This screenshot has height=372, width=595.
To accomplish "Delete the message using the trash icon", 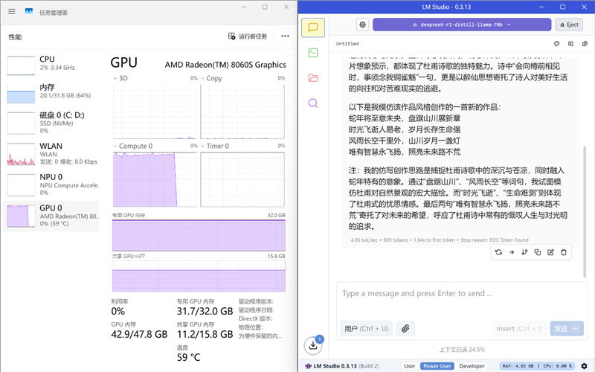I will click(564, 252).
